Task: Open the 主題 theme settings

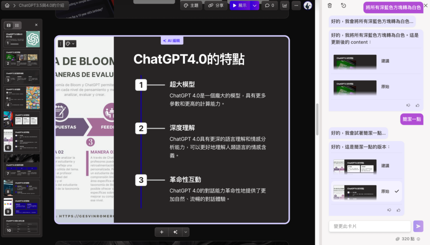Action: [191, 5]
